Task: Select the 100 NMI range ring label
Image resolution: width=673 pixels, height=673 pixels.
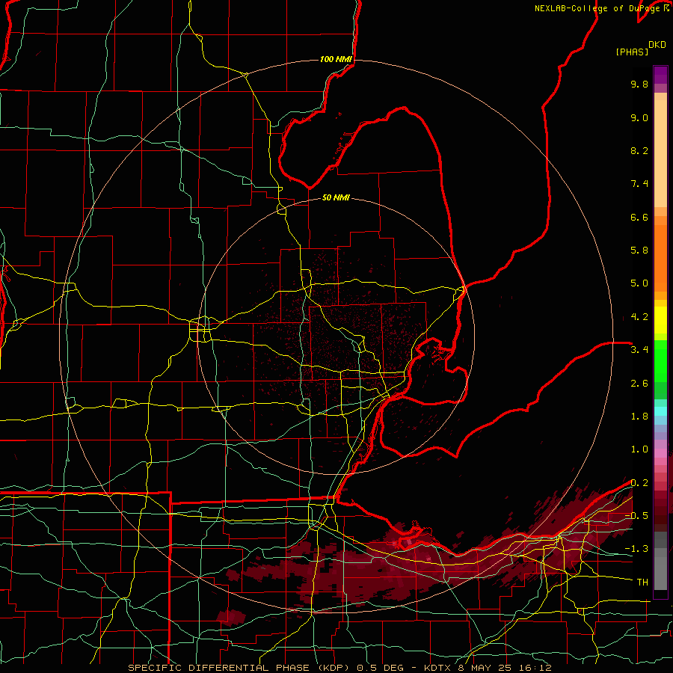Action: (x=336, y=59)
